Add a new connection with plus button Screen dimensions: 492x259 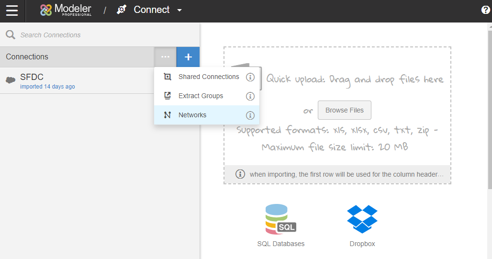click(x=188, y=57)
